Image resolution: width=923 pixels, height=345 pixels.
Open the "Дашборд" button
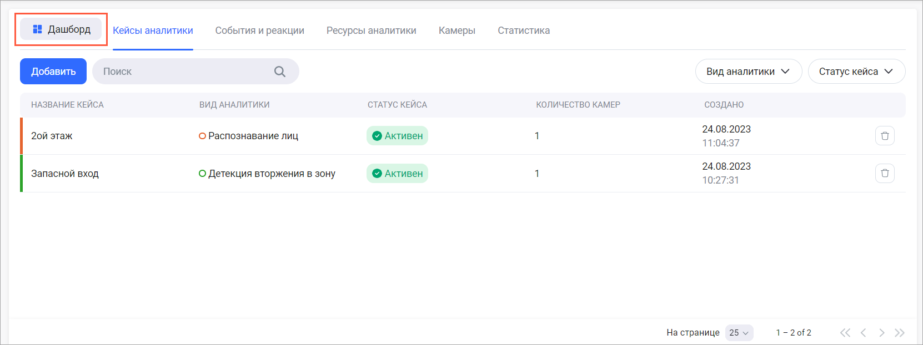click(x=61, y=29)
